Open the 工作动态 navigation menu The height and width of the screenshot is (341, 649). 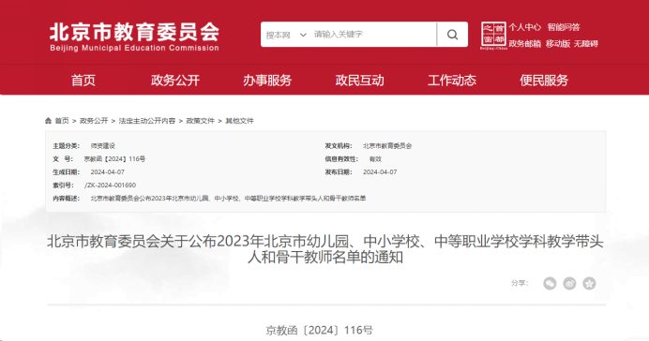pos(452,80)
